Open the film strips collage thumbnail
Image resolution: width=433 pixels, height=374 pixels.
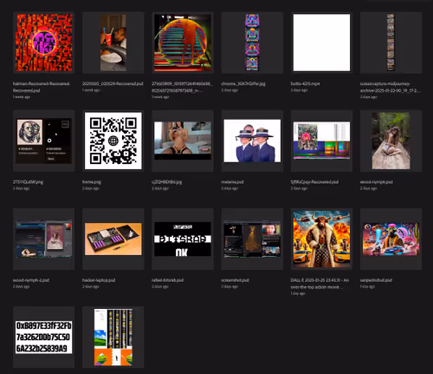[x=113, y=337]
